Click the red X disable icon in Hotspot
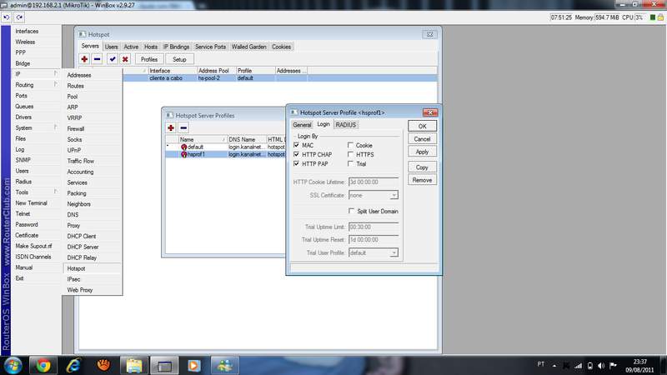 point(125,59)
